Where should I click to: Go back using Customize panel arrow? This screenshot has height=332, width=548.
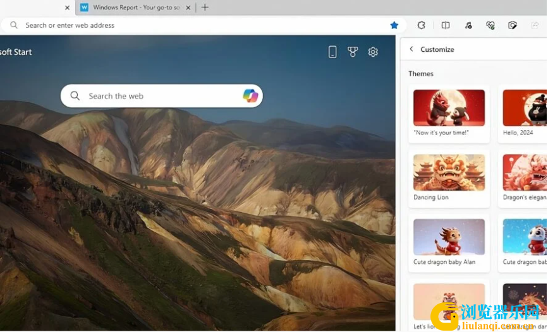point(411,49)
